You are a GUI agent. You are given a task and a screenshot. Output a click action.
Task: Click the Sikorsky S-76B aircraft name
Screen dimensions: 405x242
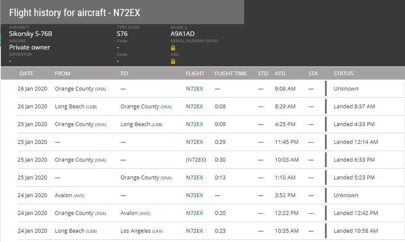[31, 34]
